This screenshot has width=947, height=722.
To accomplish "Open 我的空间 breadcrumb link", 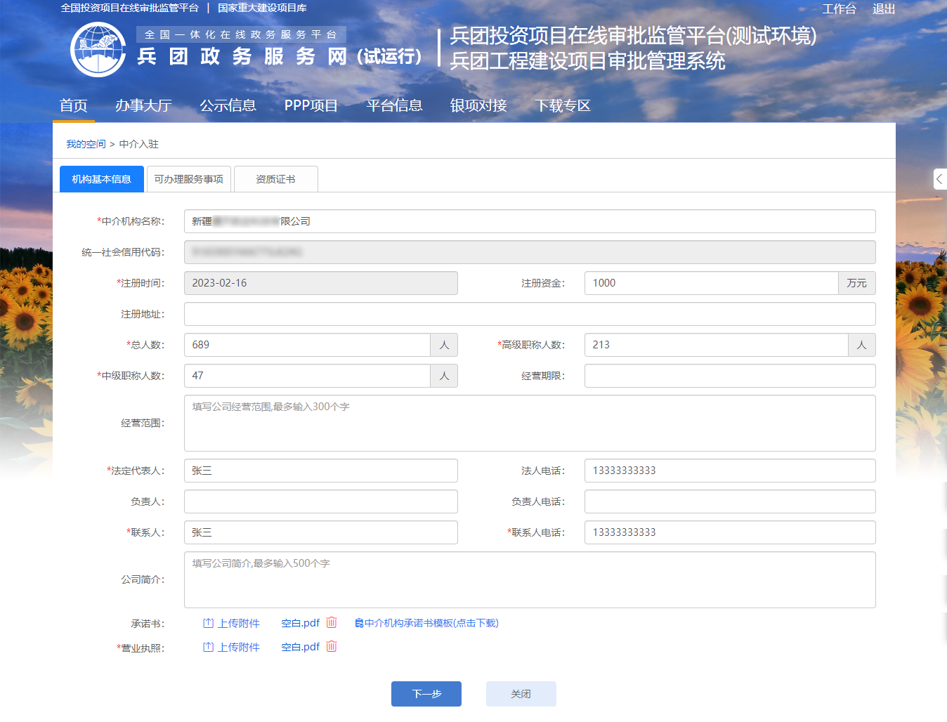I will click(x=86, y=144).
